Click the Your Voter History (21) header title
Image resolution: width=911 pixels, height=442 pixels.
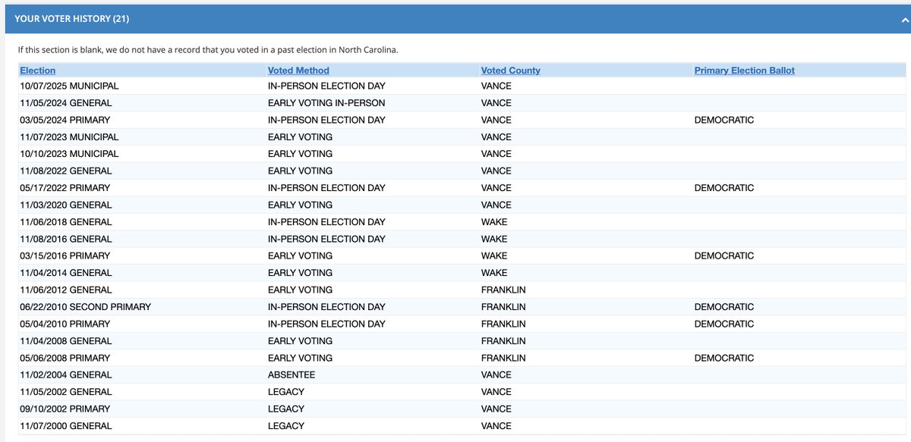(71, 18)
